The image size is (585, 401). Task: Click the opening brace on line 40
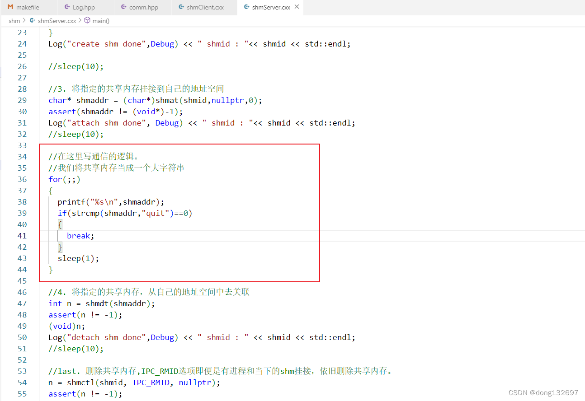60,224
